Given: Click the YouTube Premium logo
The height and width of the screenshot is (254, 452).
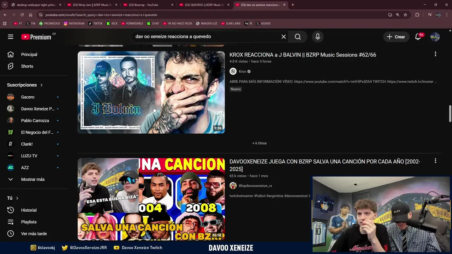Looking at the screenshot, I should click(36, 37).
